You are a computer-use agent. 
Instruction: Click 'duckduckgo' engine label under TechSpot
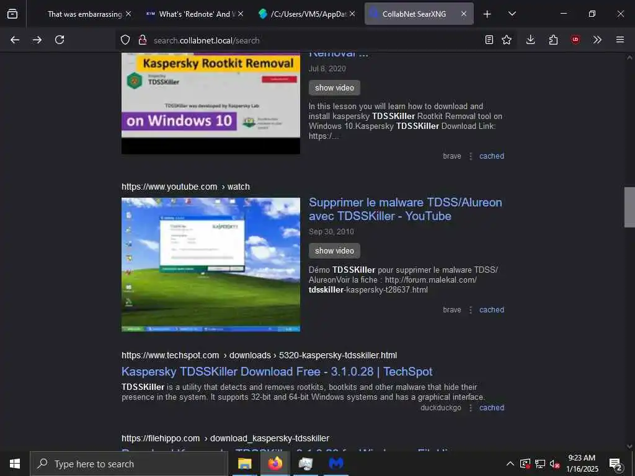[441, 408]
